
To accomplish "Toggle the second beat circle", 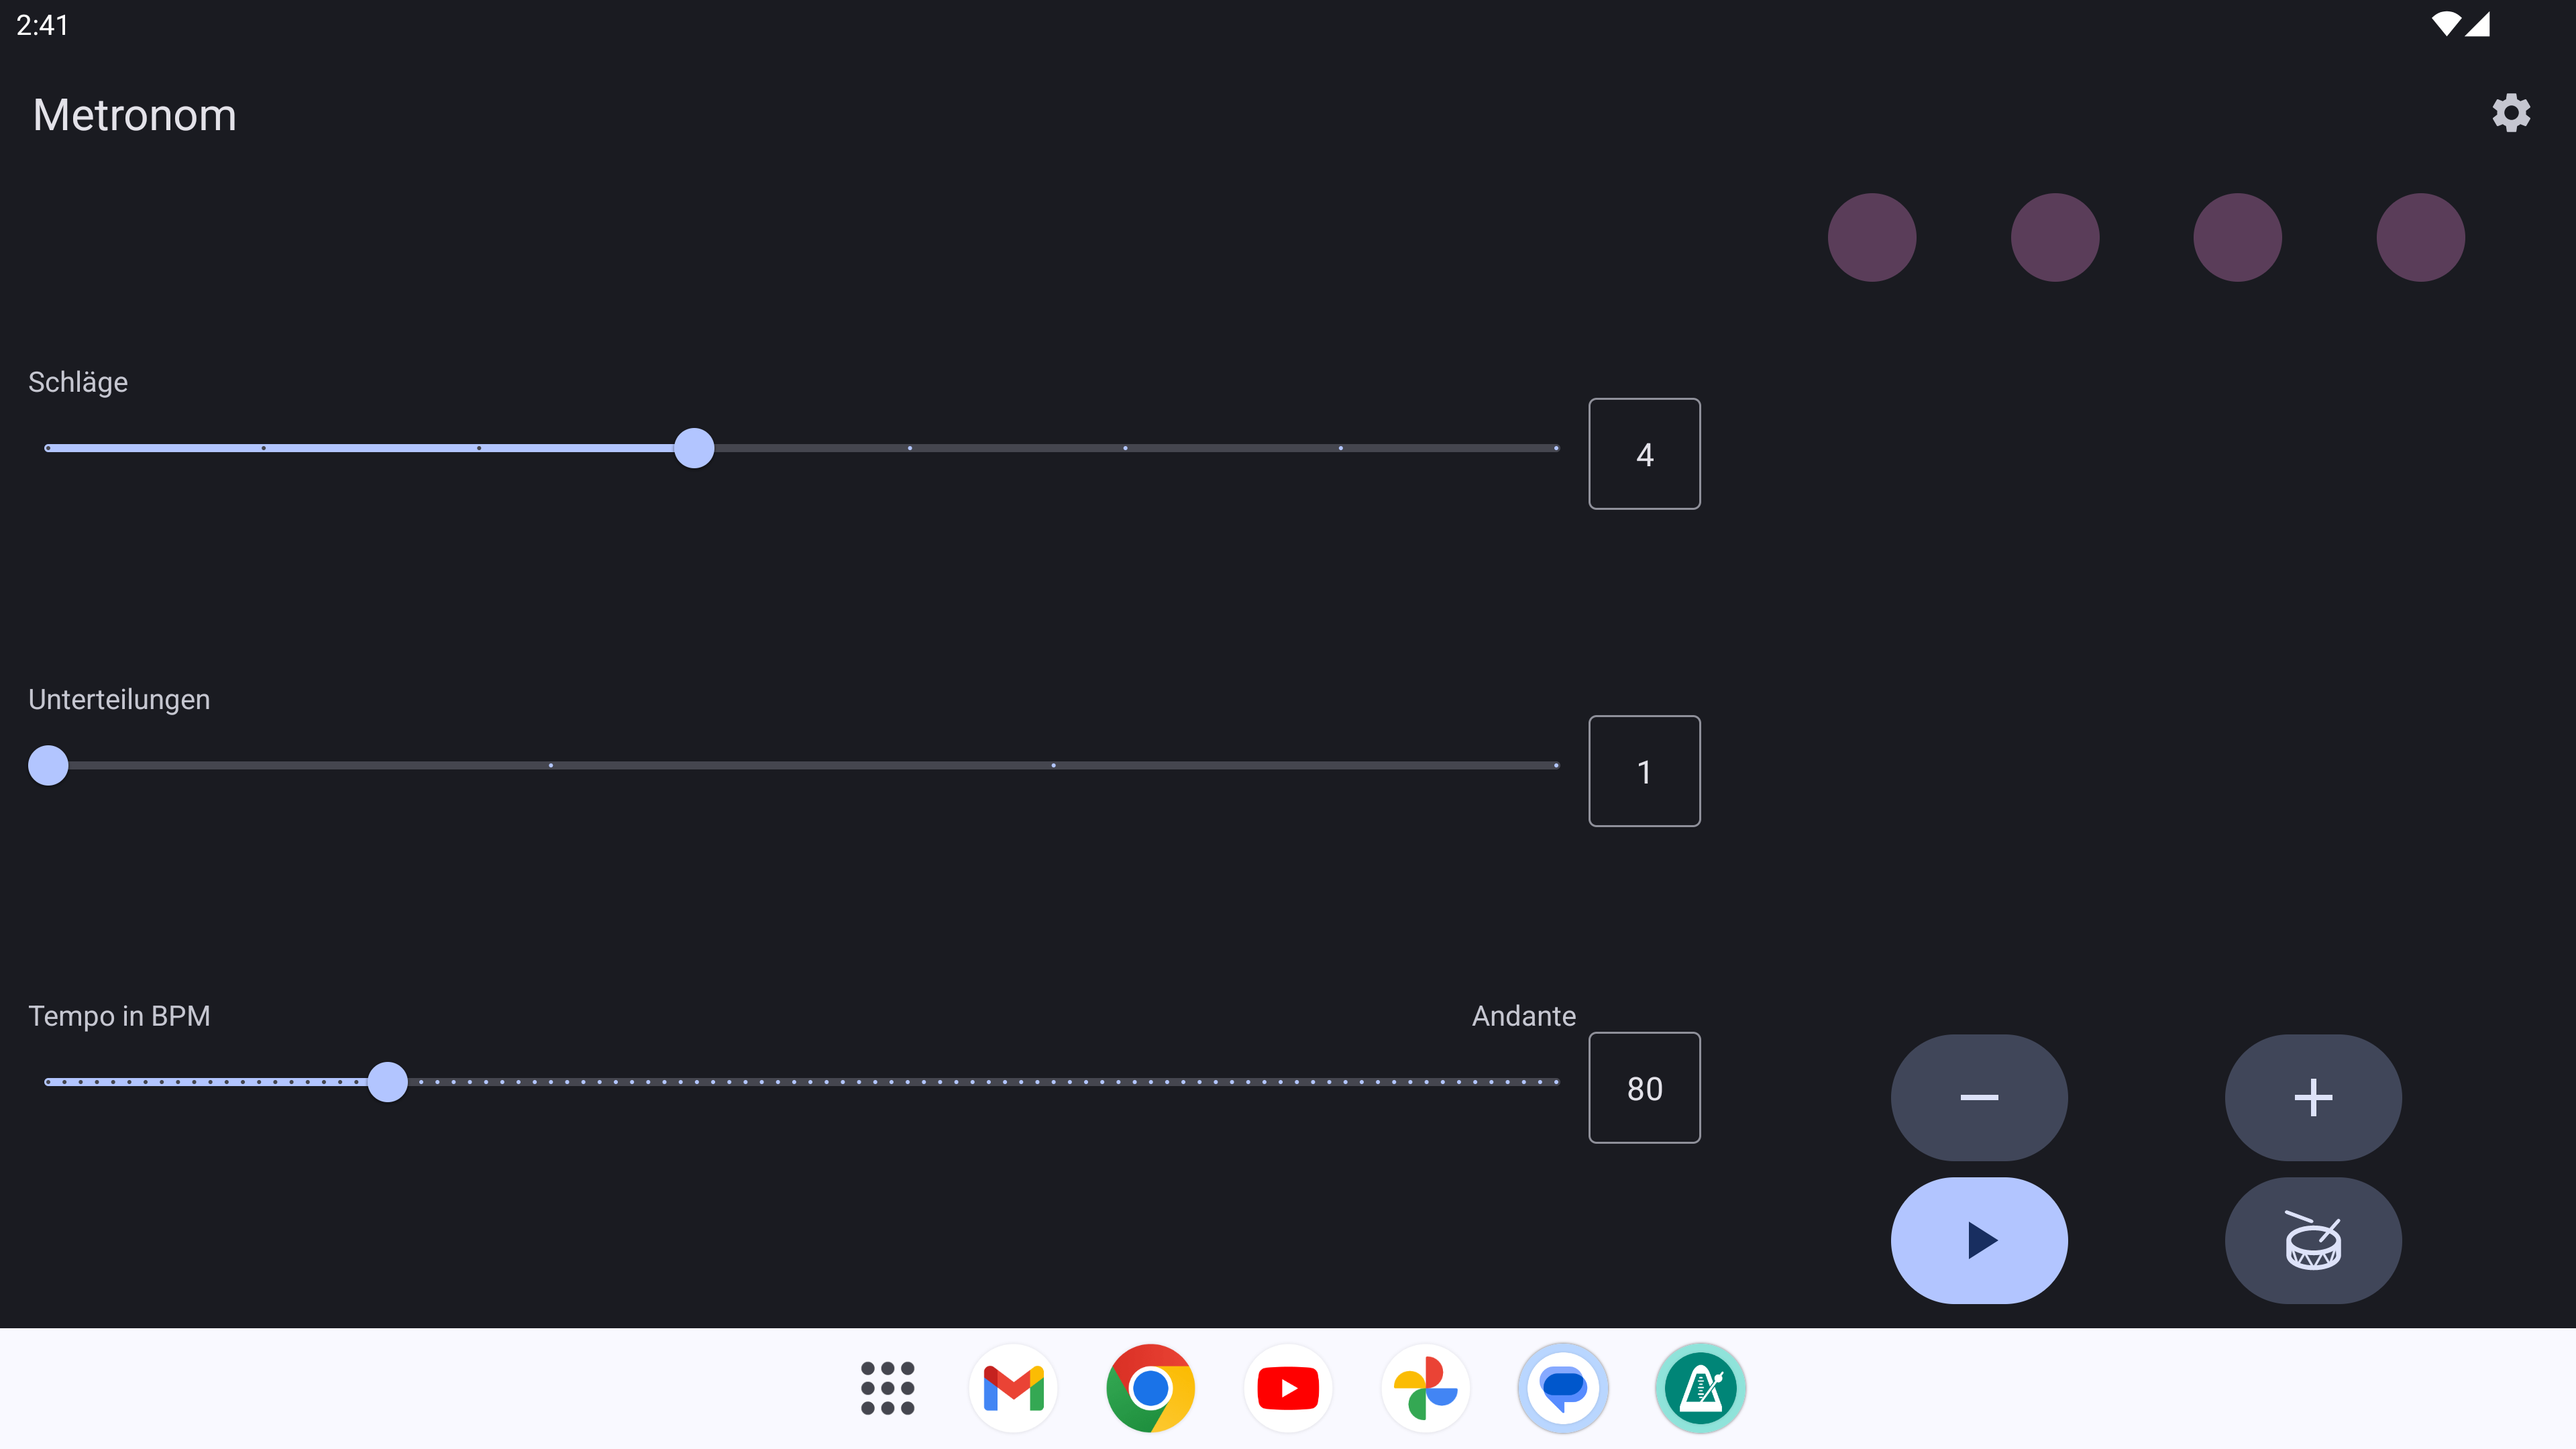I will [2054, 237].
